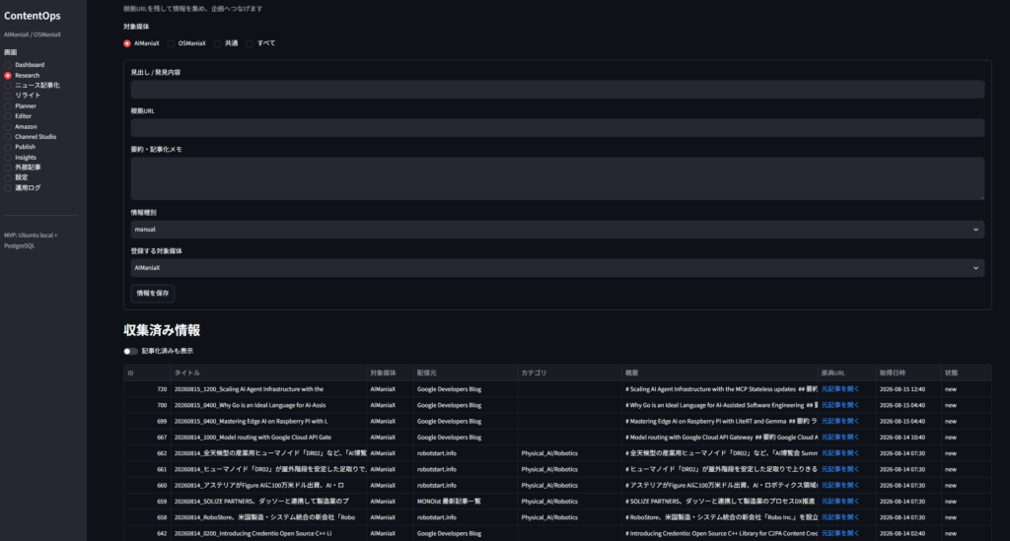This screenshot has height=541, width=1010.
Task: Open the 情報種別 dropdown showing manual
Action: coord(557,230)
